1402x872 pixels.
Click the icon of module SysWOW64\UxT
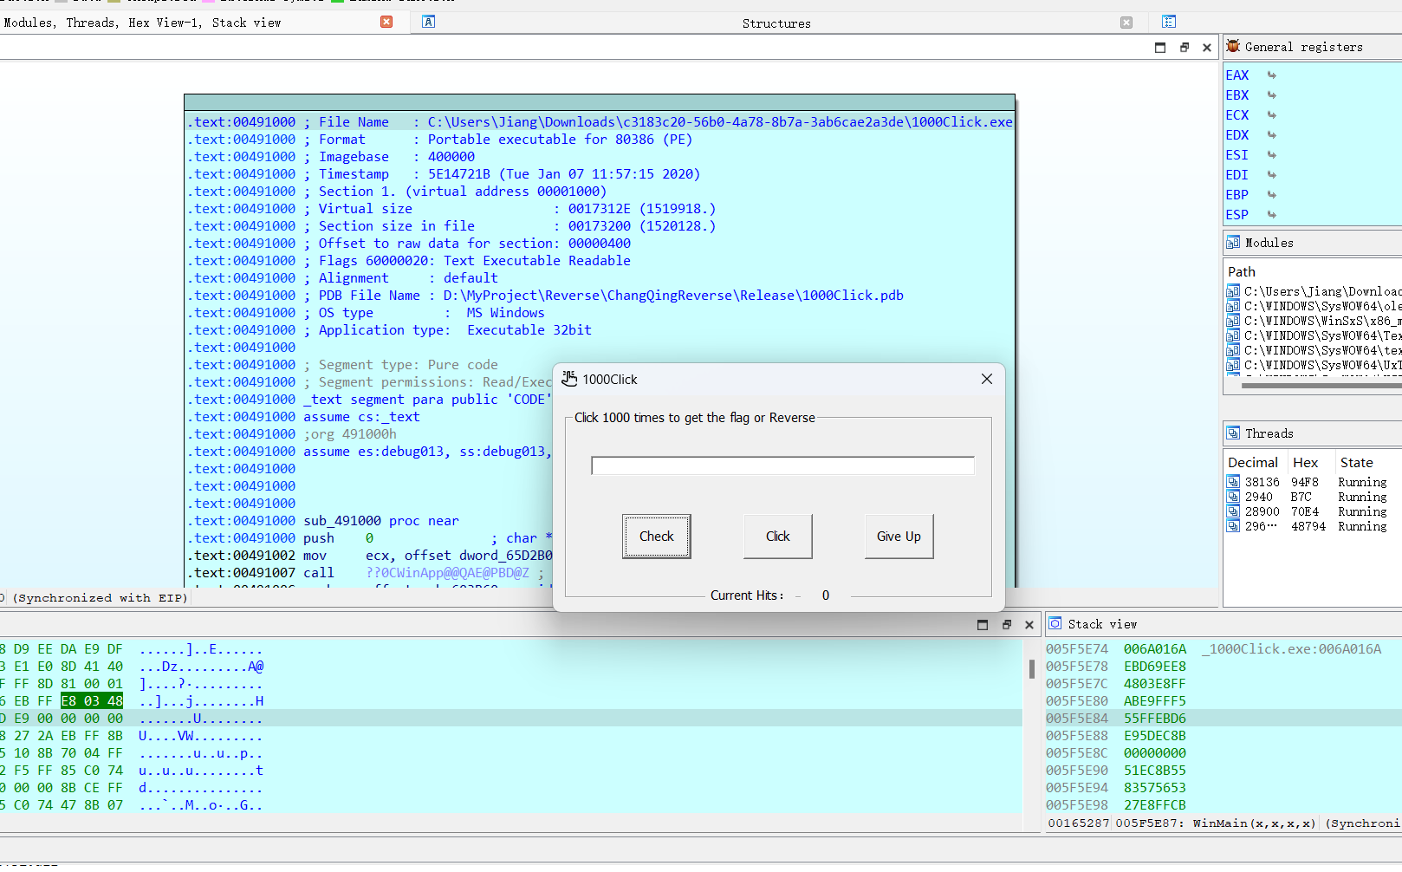click(1233, 365)
